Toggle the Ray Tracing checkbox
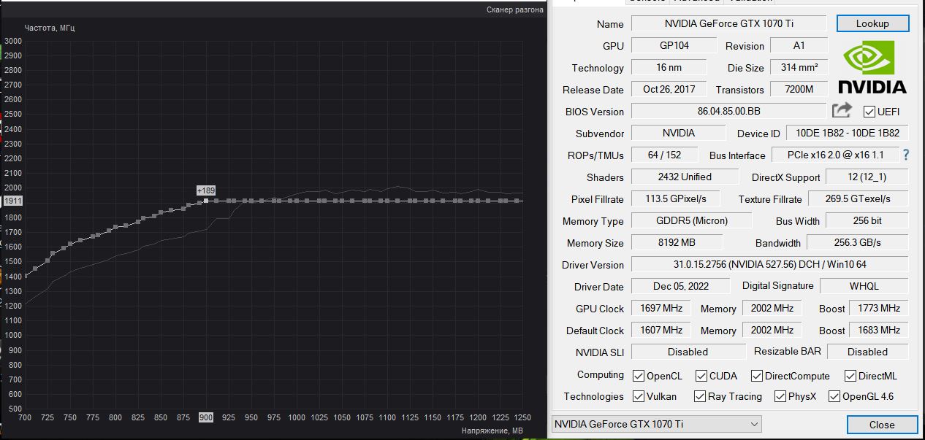The width and height of the screenshot is (925, 440). 700,396
